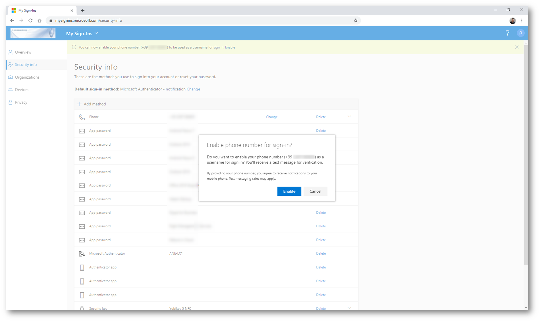Click the browser address bar
This screenshot has height=322, width=540.
[x=203, y=20]
